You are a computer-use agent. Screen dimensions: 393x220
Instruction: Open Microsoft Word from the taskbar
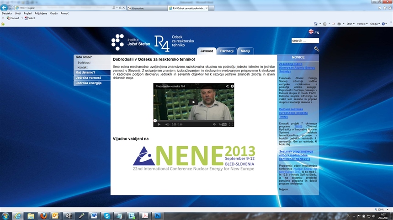pyautogui.click(x=94, y=215)
